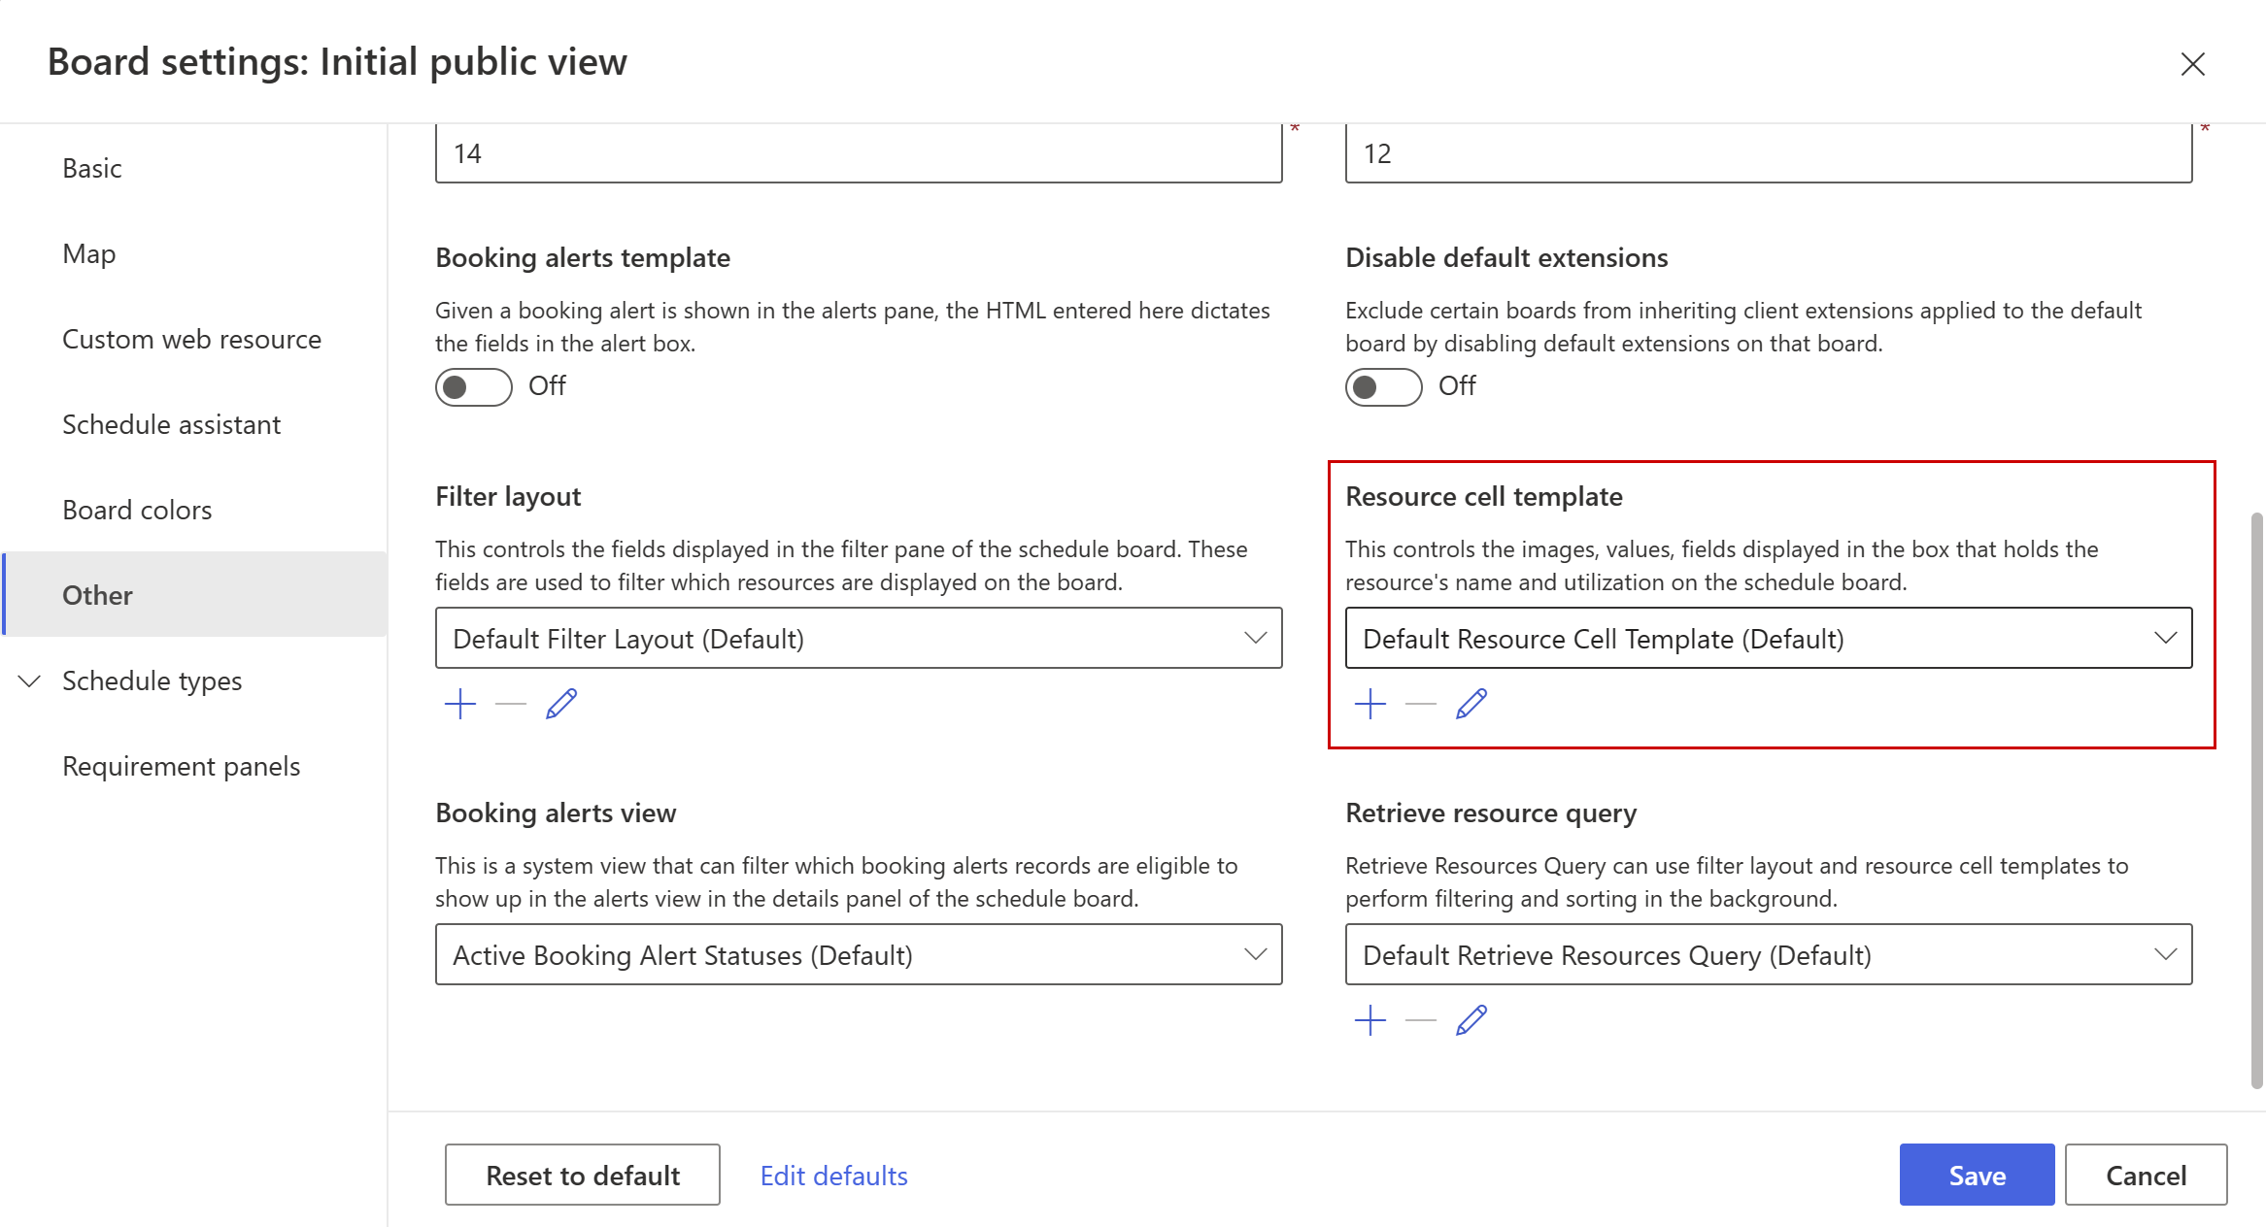2266x1227 pixels.
Task: Click the field containing value 14
Action: coord(858,151)
